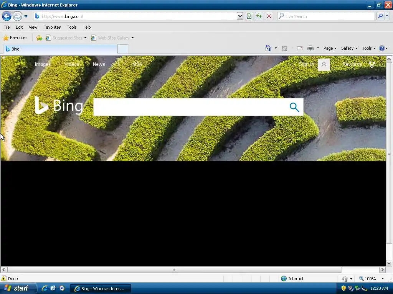This screenshot has width=393, height=294.
Task: Click the Read Mail icon
Action: coord(300,48)
